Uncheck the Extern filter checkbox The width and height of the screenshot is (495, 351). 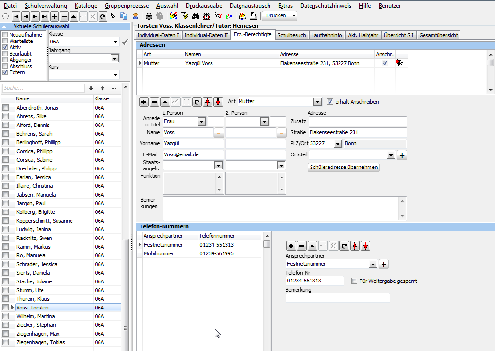tap(5, 72)
